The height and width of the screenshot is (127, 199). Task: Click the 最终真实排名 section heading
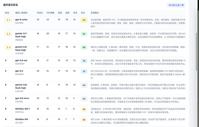coord(11,5)
